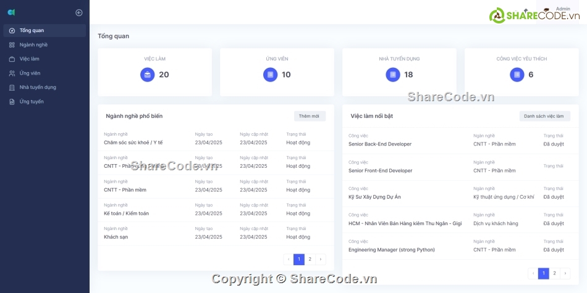This screenshot has width=587, height=293.
Task: Select Kế toán / Kiểm toán row
Action: point(216,210)
